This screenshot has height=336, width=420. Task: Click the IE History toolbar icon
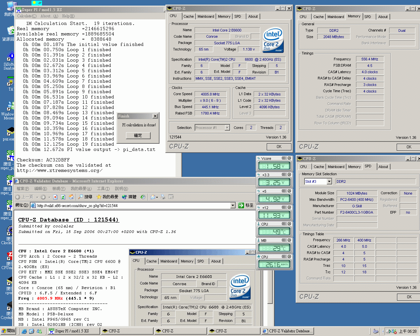(x=143, y=197)
